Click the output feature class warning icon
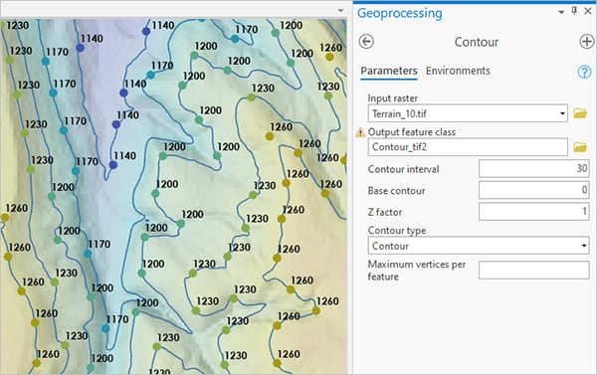Viewport: 597px width, 375px height. pyautogui.click(x=360, y=132)
